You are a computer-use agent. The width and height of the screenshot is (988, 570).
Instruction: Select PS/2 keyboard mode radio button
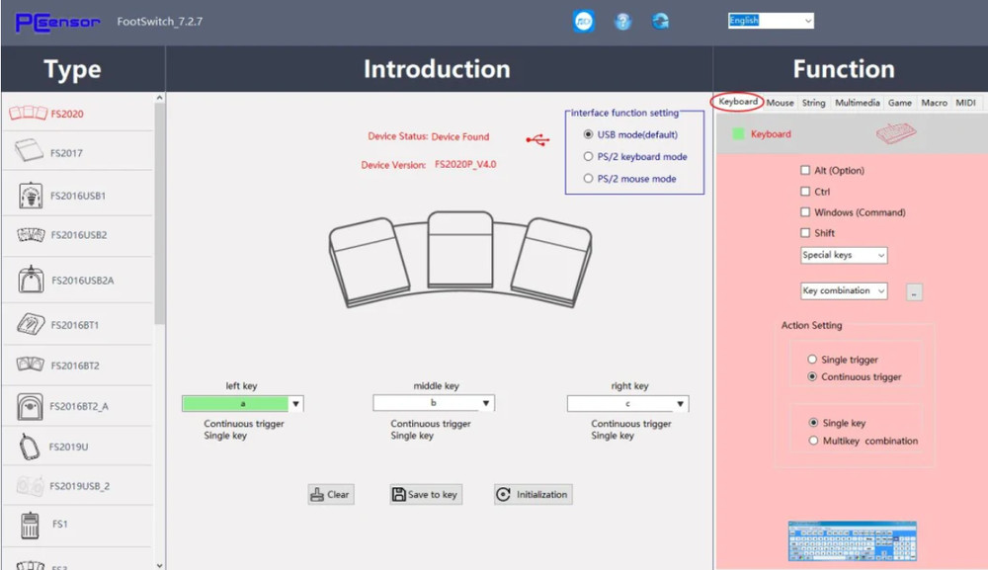pyautogui.click(x=589, y=156)
